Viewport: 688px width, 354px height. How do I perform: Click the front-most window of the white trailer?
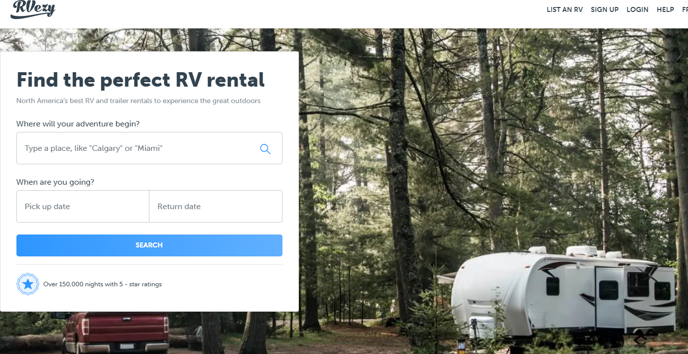coord(552,286)
